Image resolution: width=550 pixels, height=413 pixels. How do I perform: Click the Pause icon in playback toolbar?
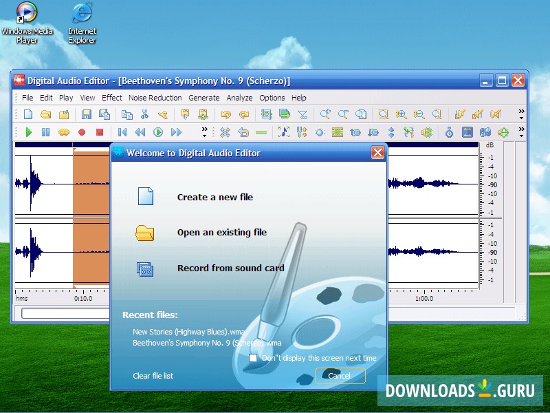(46, 132)
